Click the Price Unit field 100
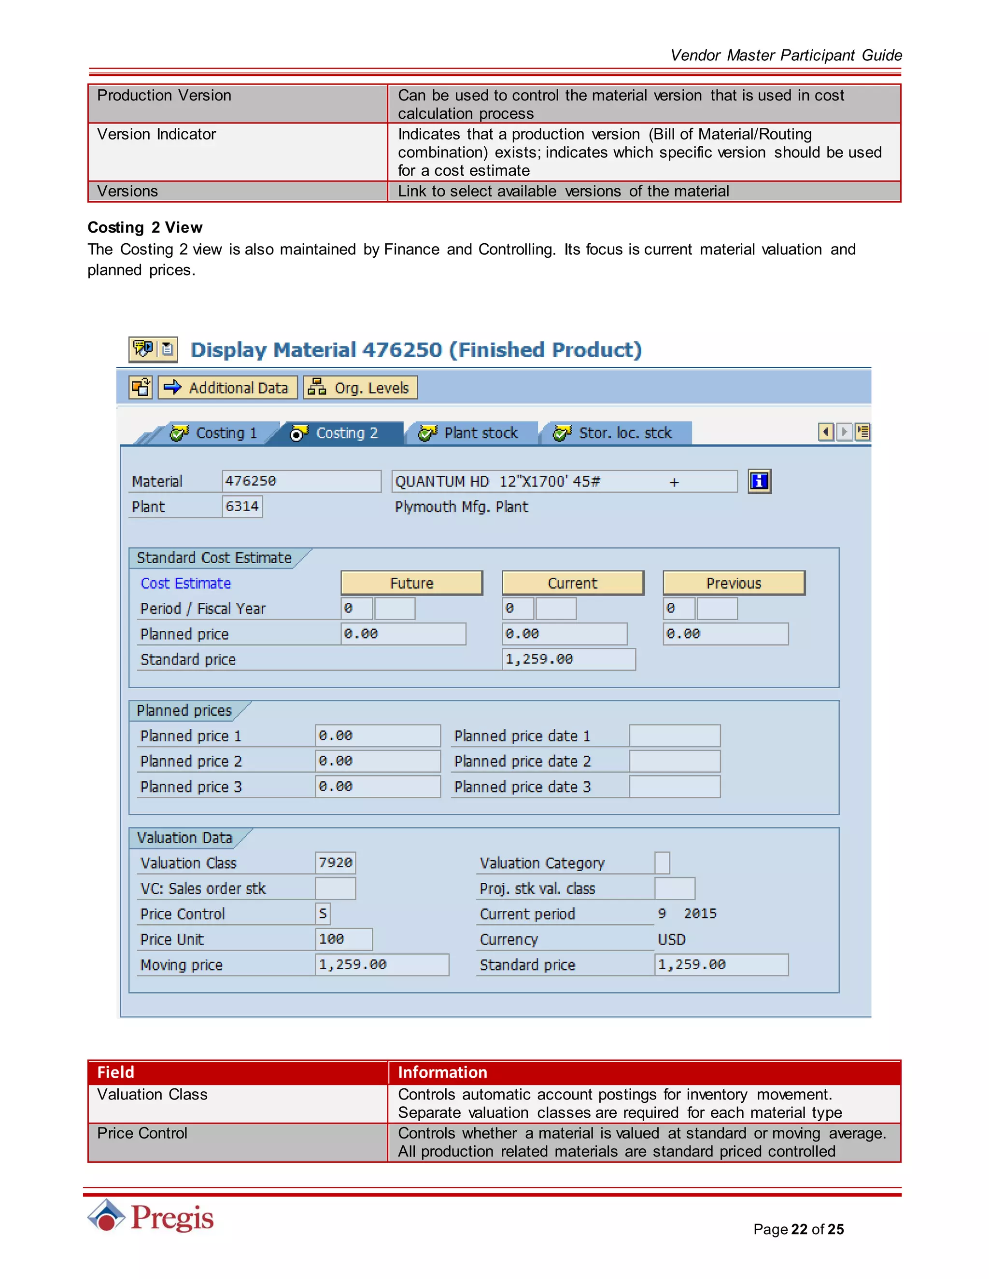 pyautogui.click(x=344, y=939)
